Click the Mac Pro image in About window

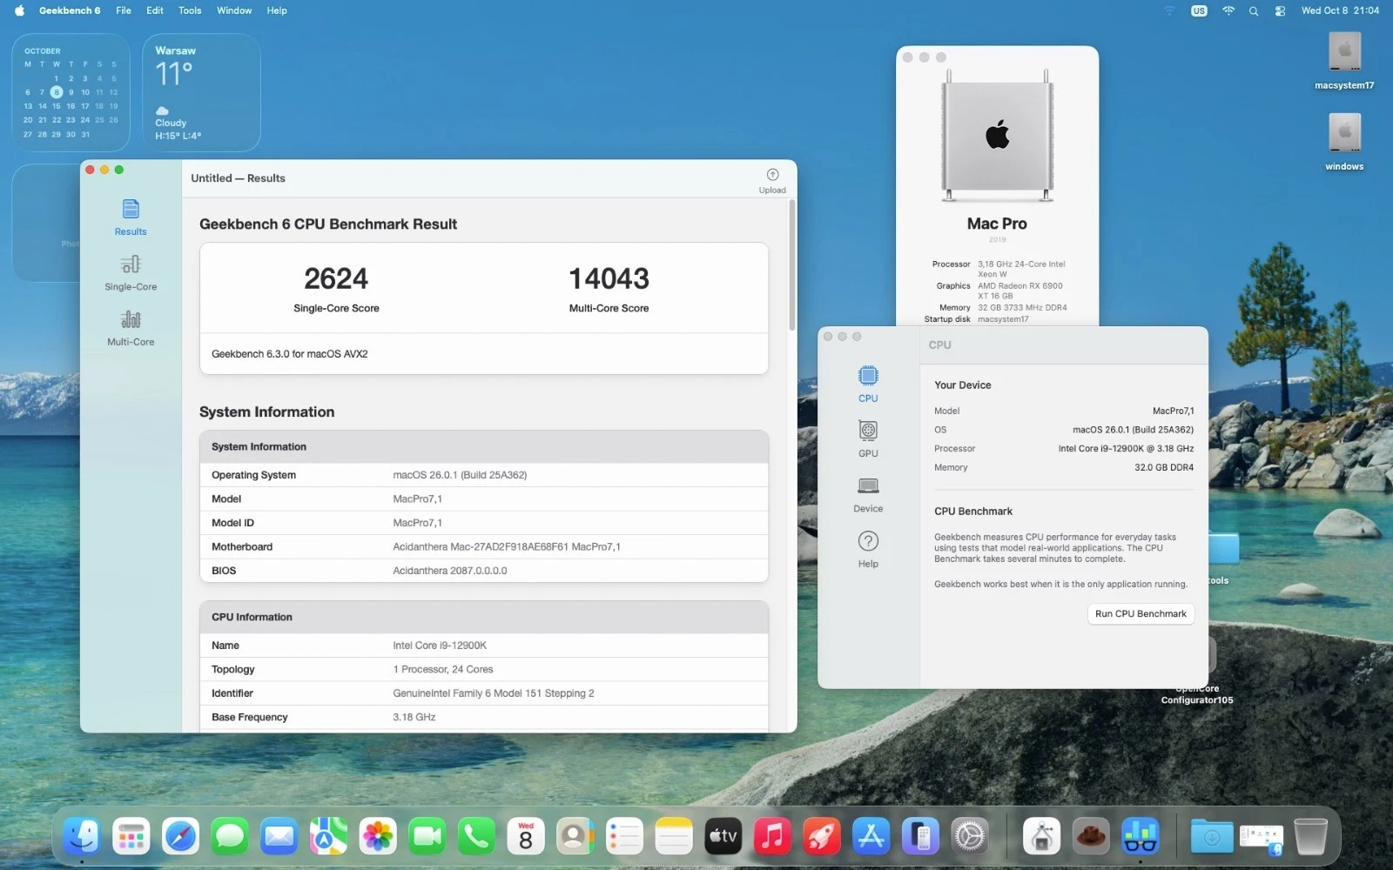(997, 136)
